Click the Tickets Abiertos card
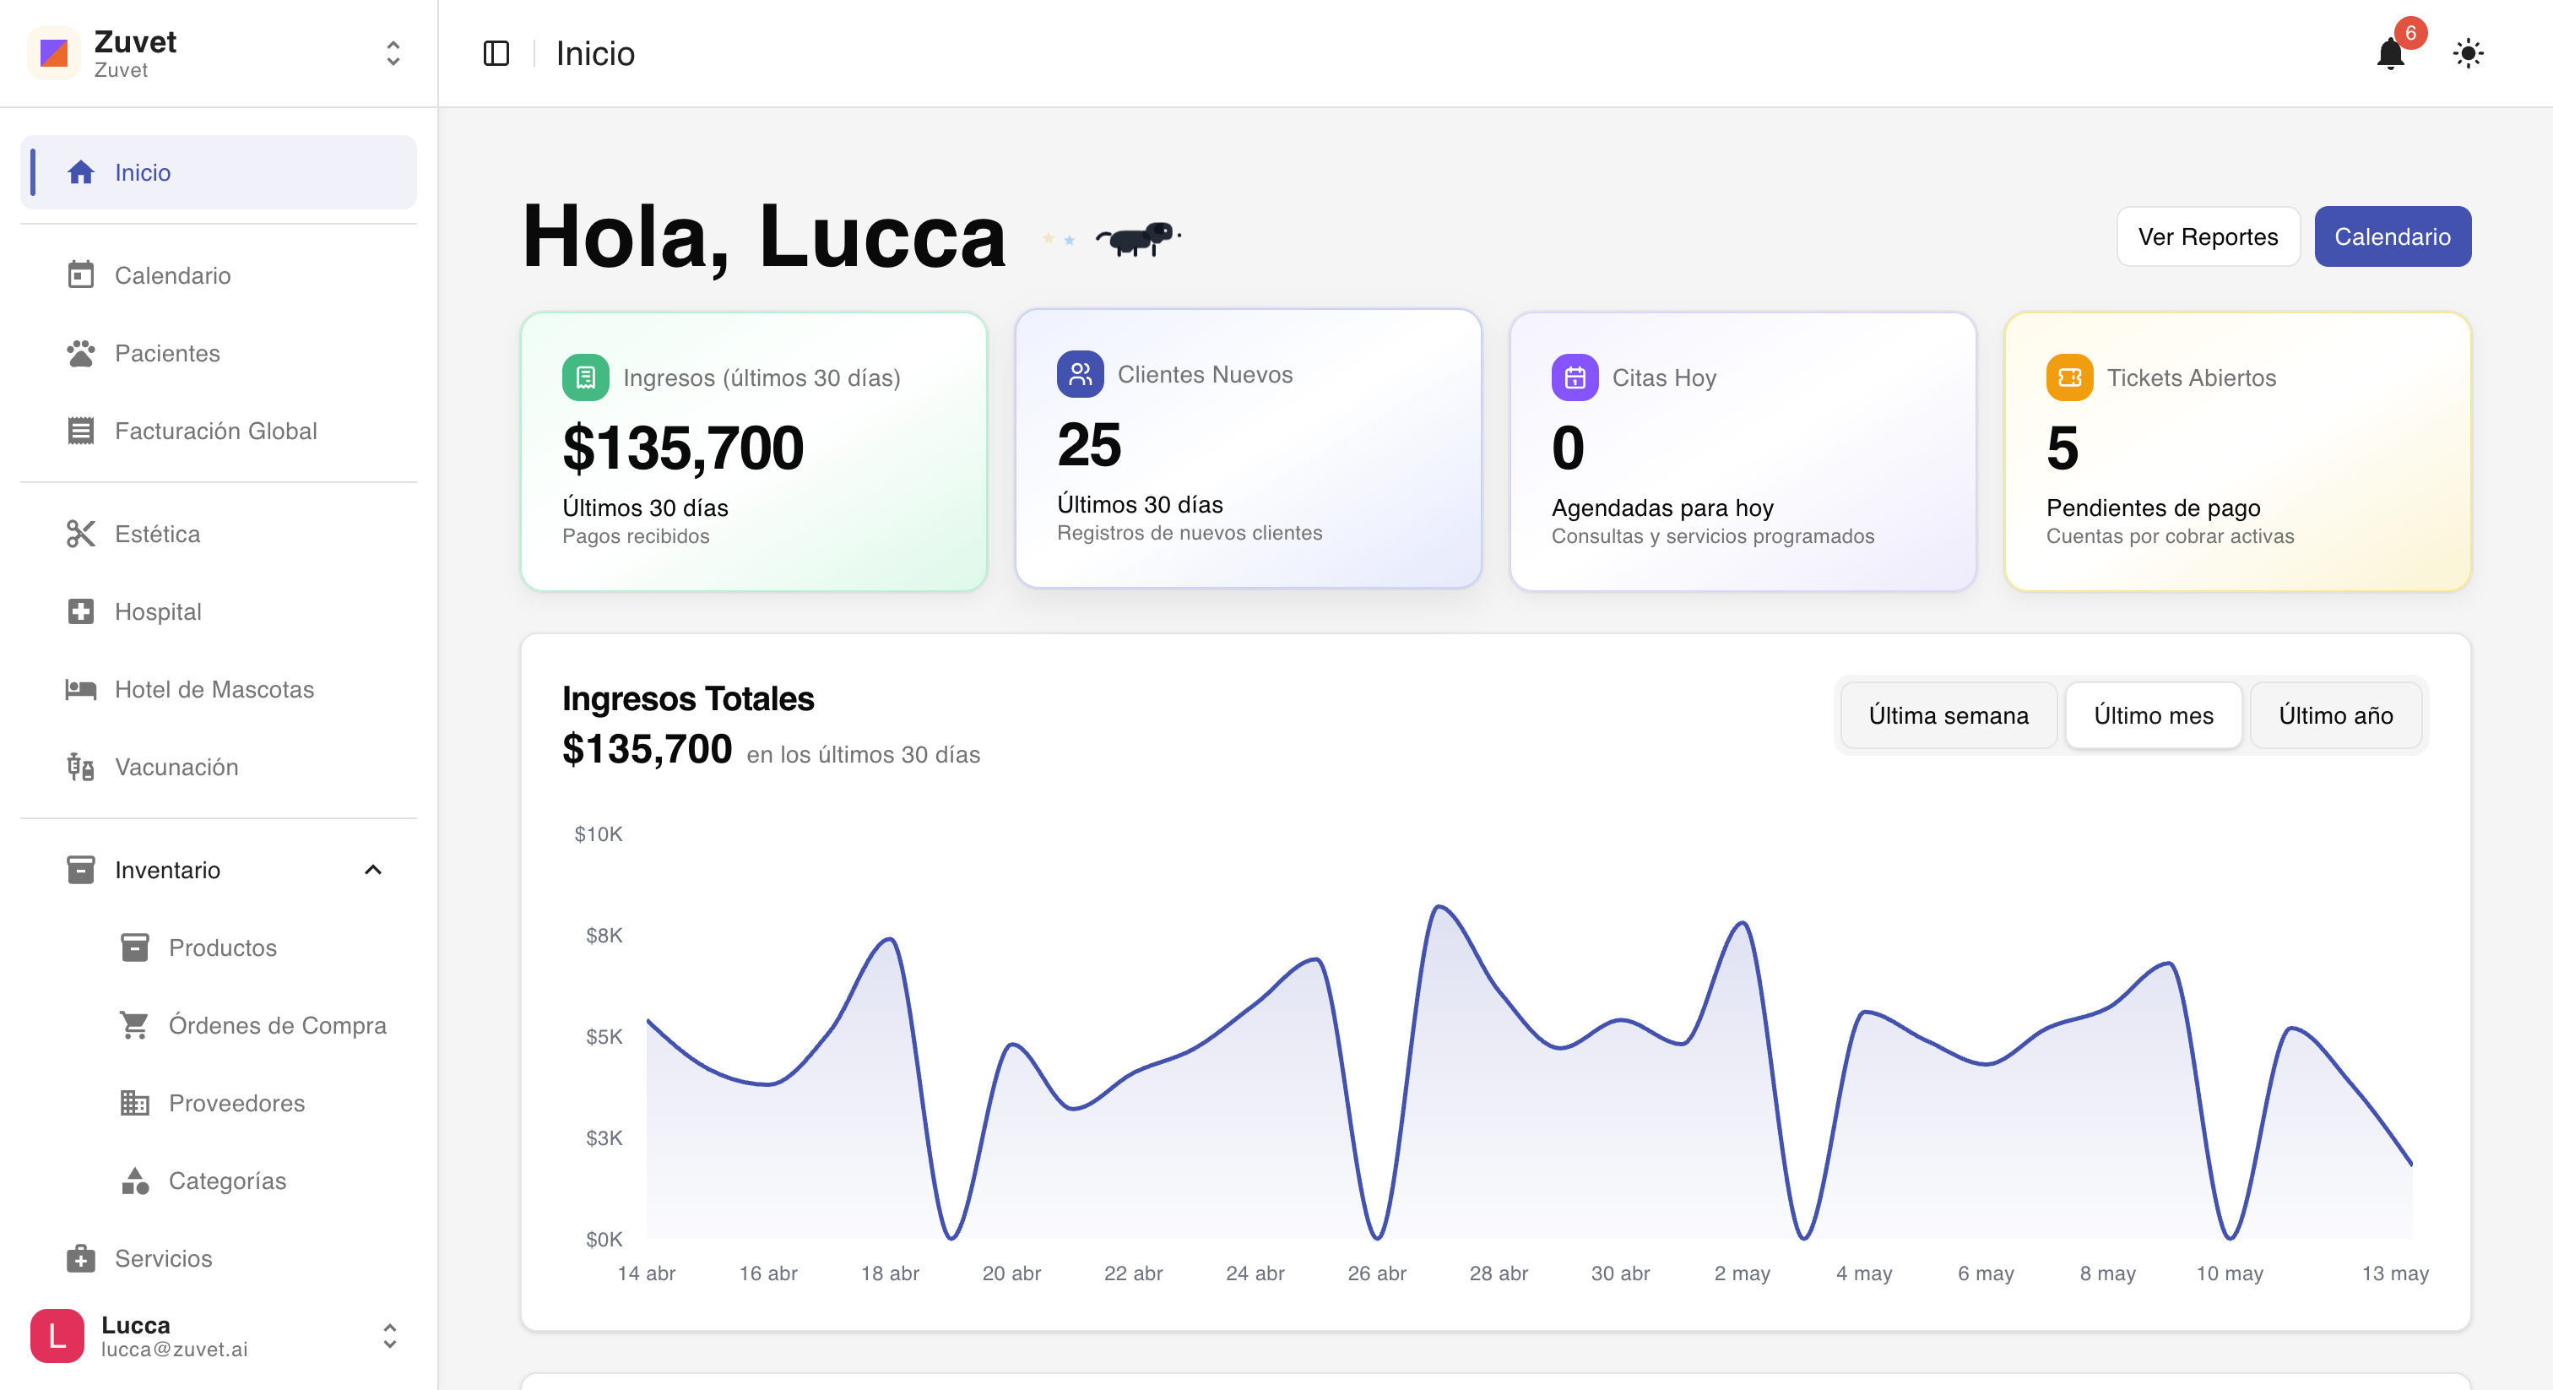 [x=2237, y=452]
